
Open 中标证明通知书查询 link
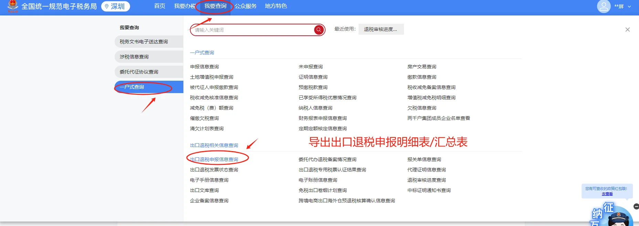point(429,190)
